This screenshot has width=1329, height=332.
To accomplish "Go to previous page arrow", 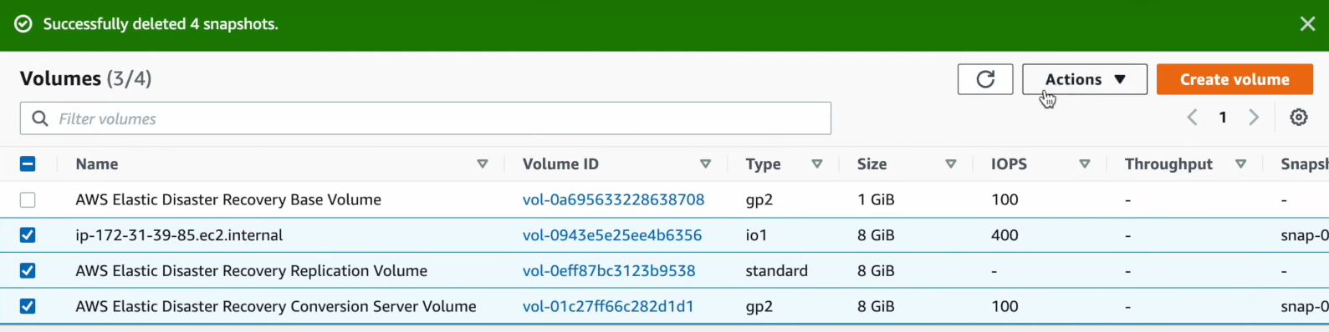I will (1193, 118).
